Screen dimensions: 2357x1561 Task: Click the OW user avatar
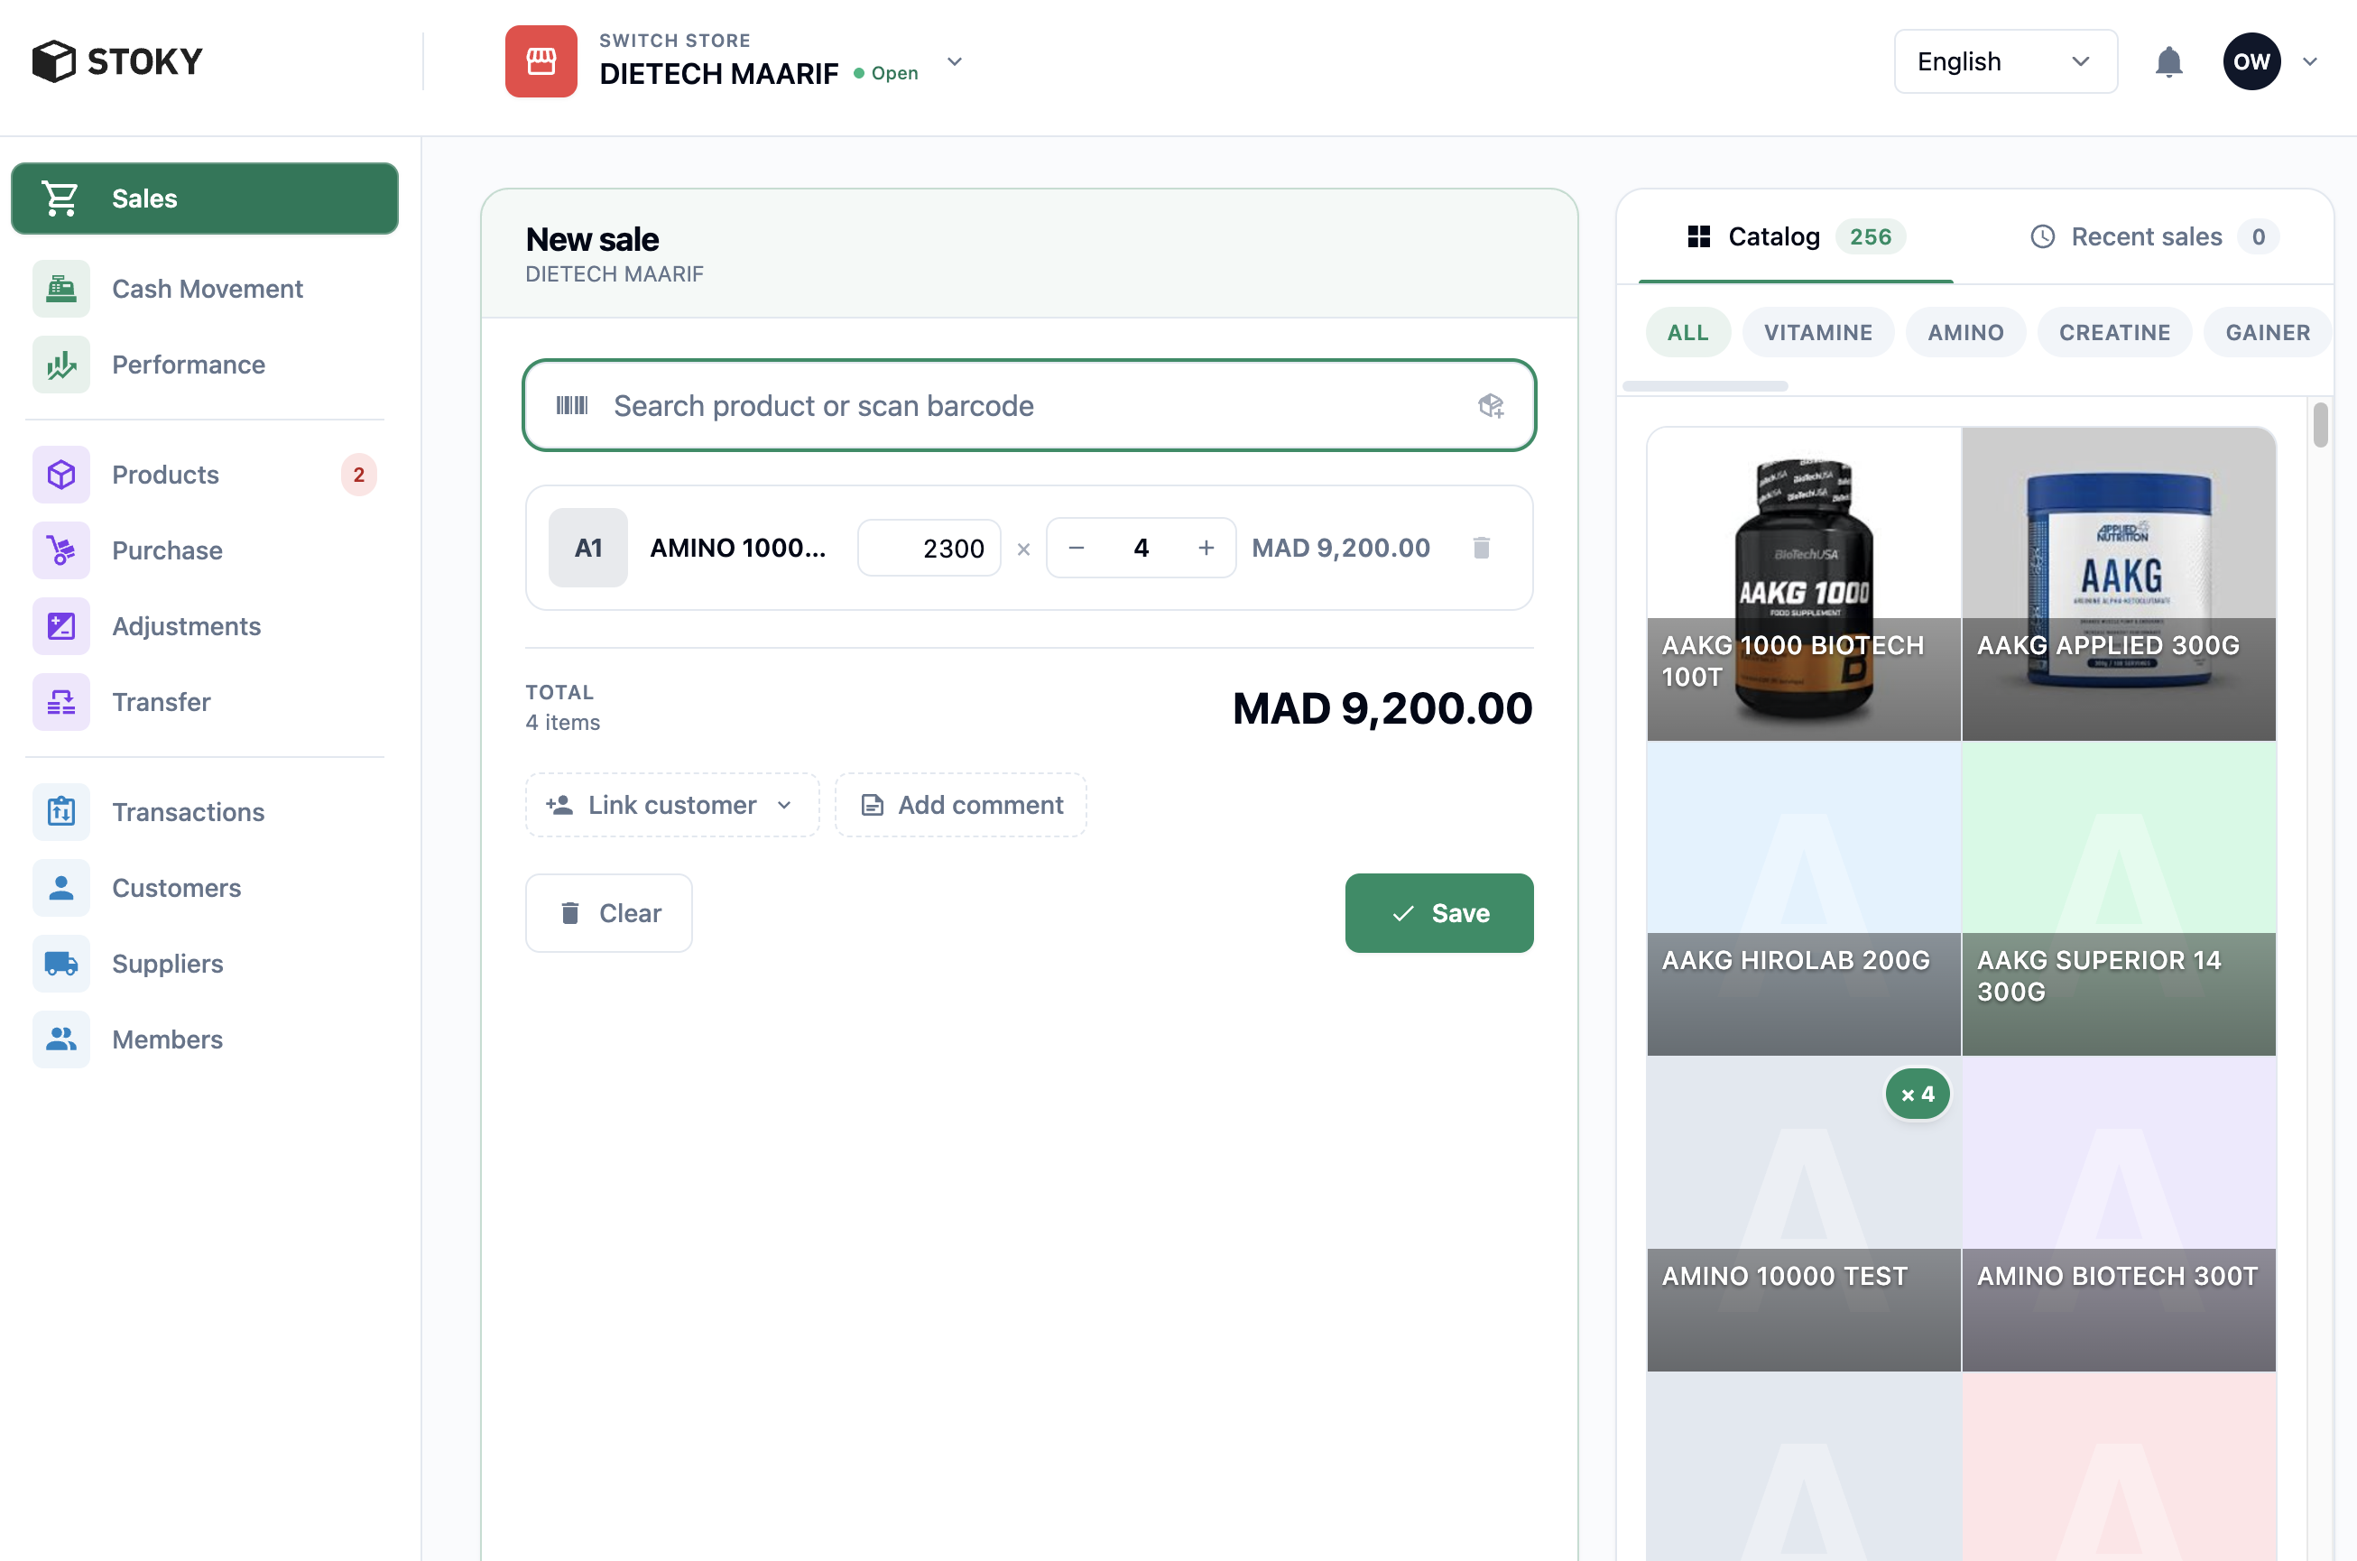pyautogui.click(x=2251, y=61)
